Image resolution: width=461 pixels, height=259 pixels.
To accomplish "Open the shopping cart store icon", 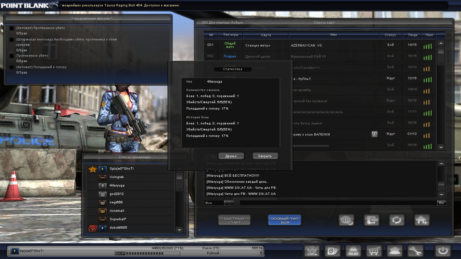I will (374, 251).
